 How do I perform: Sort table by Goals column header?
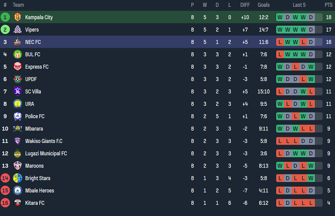click(x=264, y=5)
